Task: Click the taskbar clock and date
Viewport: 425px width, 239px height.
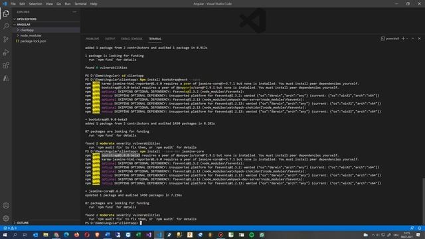Action: (407, 234)
